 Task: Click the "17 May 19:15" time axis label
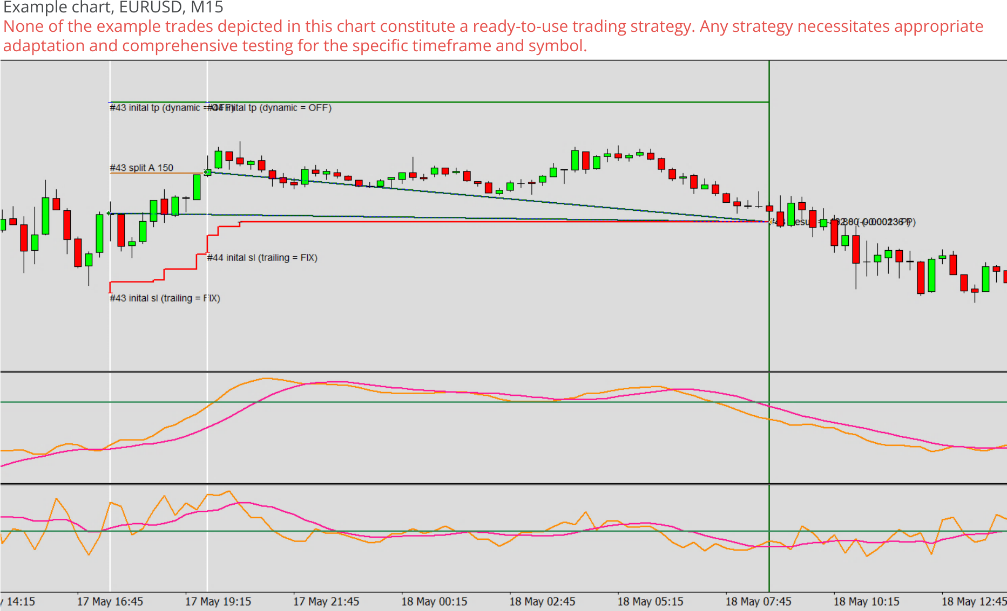point(218,601)
